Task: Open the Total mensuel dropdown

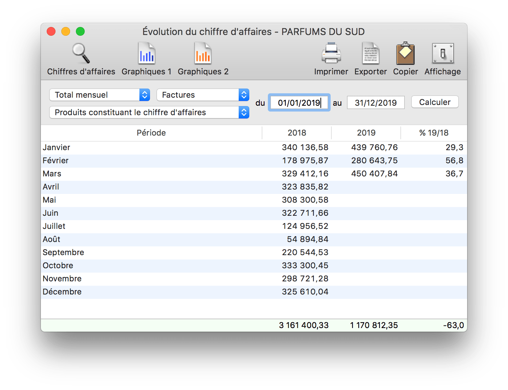Action: click(x=100, y=95)
